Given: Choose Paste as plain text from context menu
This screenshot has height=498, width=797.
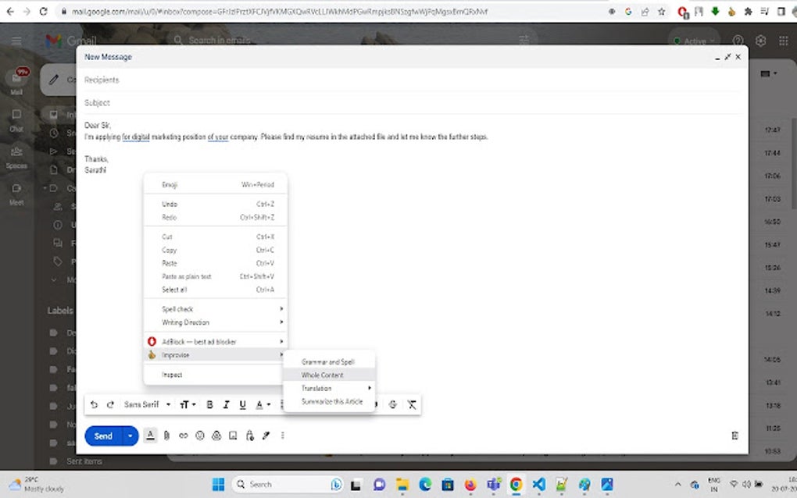Looking at the screenshot, I should point(184,276).
